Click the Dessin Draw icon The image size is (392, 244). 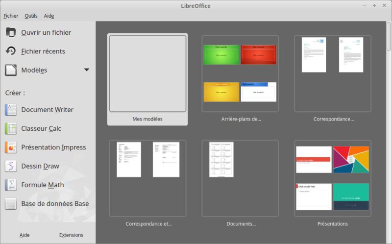point(11,166)
